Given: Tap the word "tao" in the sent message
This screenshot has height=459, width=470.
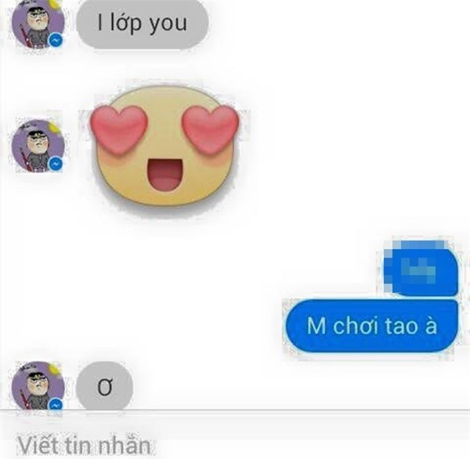Looking at the screenshot, I should pyautogui.click(x=401, y=327).
